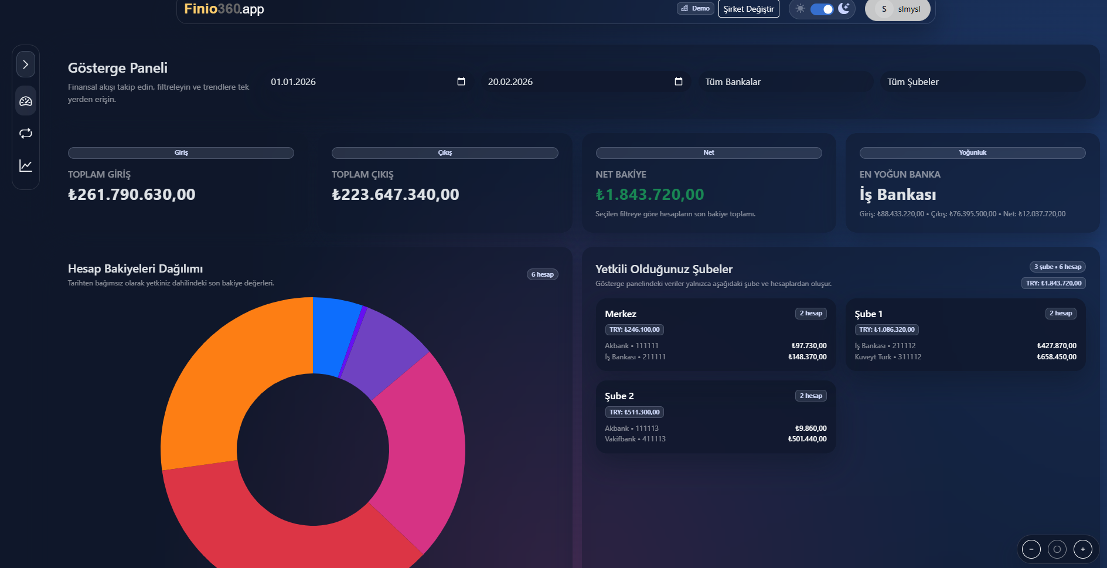Click the start date field 01.01.2026
Image resolution: width=1107 pixels, height=568 pixels.
click(x=368, y=81)
